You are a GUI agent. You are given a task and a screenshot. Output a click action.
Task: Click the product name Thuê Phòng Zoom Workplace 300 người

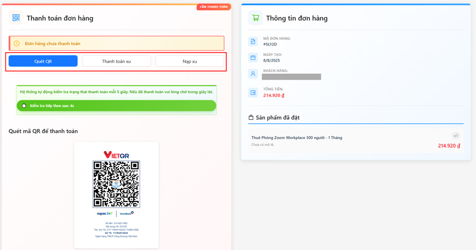click(297, 138)
